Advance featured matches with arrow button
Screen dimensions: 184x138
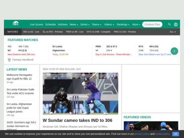(174, 51)
